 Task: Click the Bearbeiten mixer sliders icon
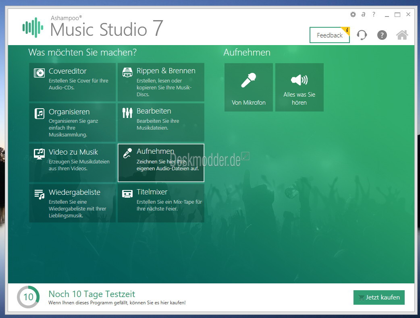click(x=127, y=113)
